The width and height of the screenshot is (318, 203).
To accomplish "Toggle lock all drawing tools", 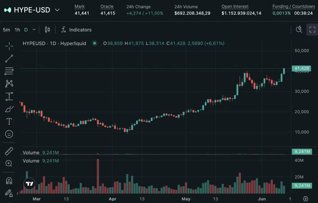I will (x=9, y=193).
